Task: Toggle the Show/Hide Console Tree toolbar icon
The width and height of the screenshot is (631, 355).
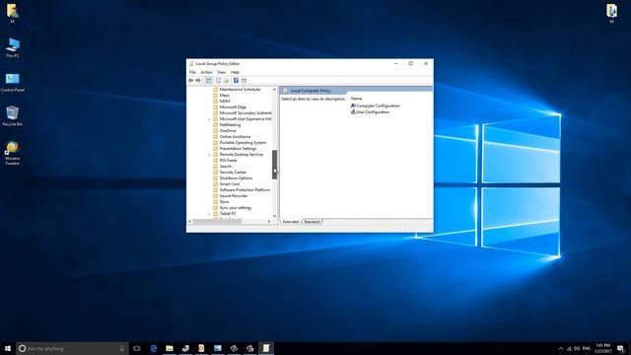Action: click(209, 81)
